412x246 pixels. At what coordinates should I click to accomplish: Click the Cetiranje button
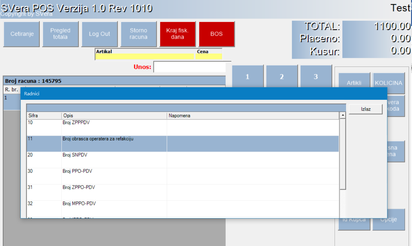[21, 34]
